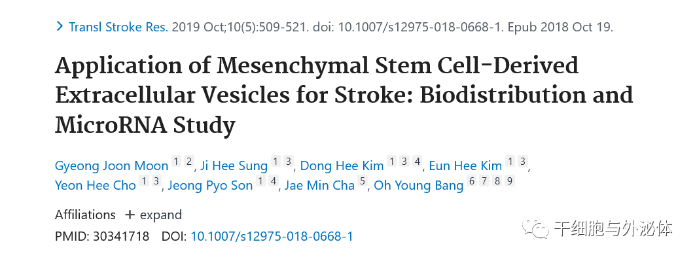Click affiliation 4 after Dong Hee Kim

pyautogui.click(x=417, y=162)
